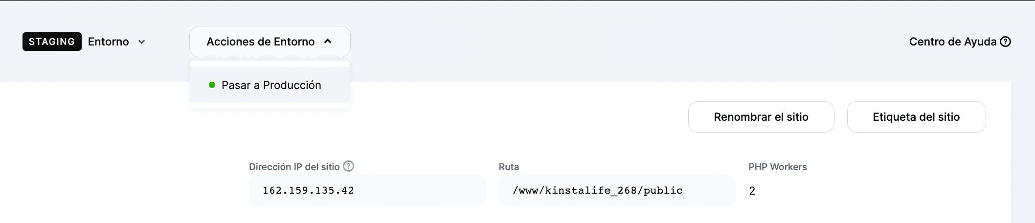This screenshot has height=223, width=1035.
Task: Click the /www/kinstalife_268/public path field
Action: point(616,190)
